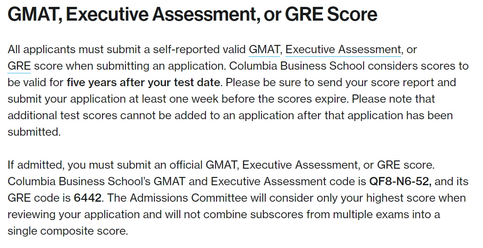Open the underlined Executive Assessment link
Screen dimensions: 483x248
pyautogui.click(x=343, y=49)
